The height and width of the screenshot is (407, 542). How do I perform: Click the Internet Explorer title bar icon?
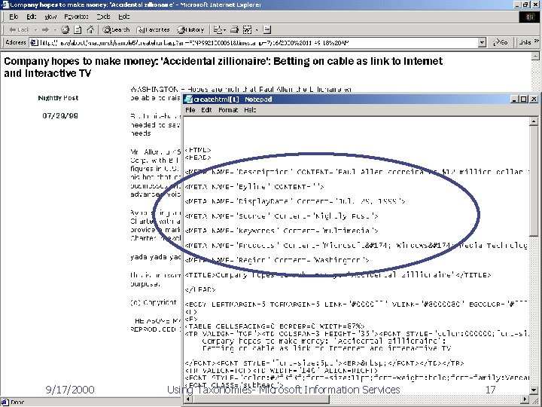5,5
